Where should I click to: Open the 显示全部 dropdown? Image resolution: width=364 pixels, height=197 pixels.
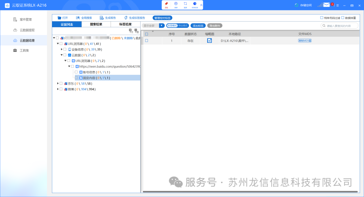coord(162,26)
